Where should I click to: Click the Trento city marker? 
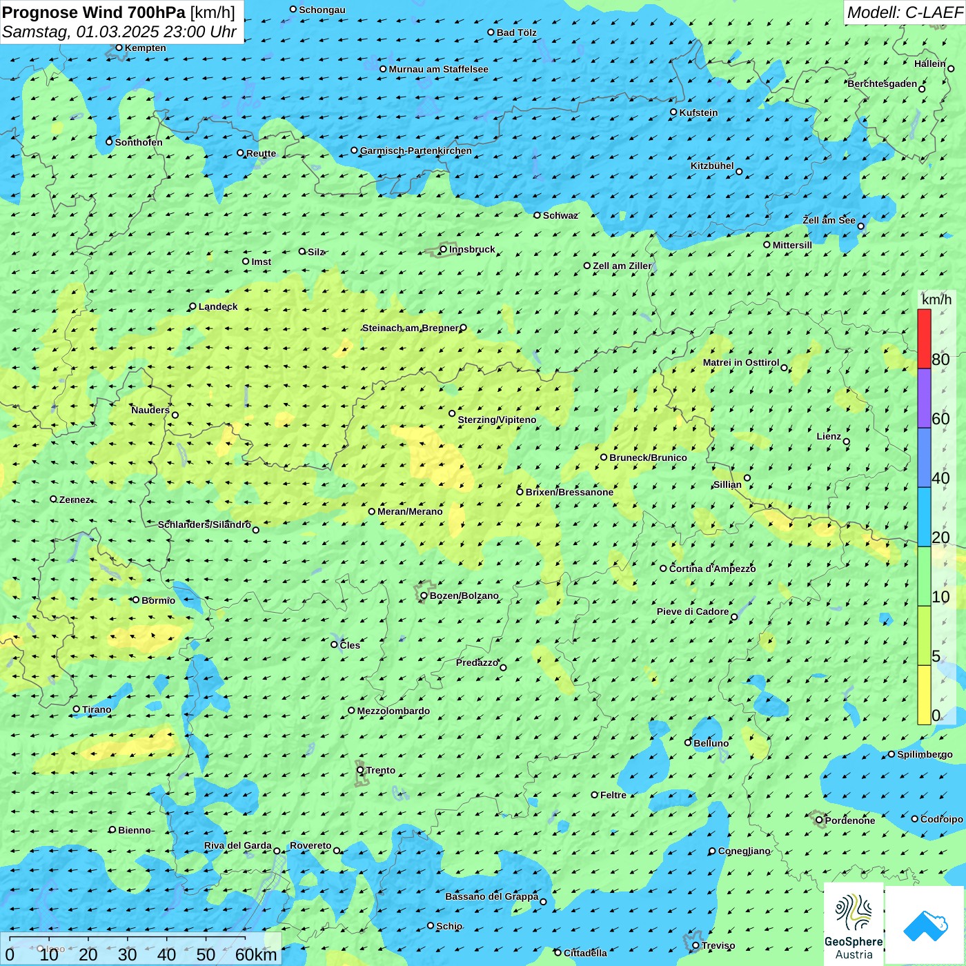tap(360, 770)
